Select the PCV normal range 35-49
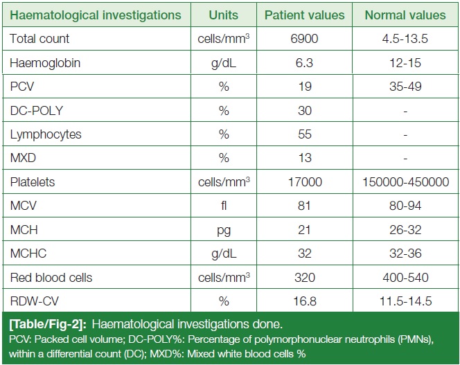Image resolution: width=460 pixels, height=365 pixels. pyautogui.click(x=405, y=87)
